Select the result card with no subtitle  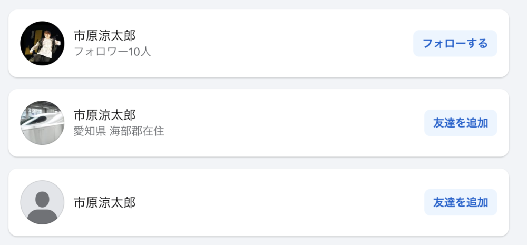pyautogui.click(x=258, y=202)
